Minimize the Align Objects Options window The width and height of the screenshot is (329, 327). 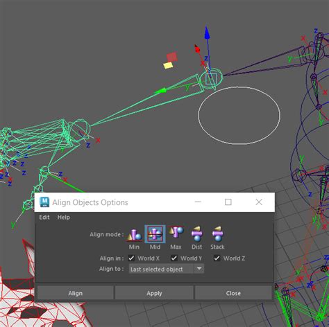(x=198, y=202)
